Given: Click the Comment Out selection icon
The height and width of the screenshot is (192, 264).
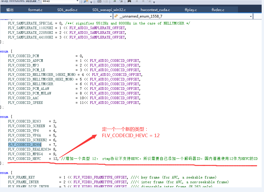Looking at the screenshot, I should pos(115,2).
